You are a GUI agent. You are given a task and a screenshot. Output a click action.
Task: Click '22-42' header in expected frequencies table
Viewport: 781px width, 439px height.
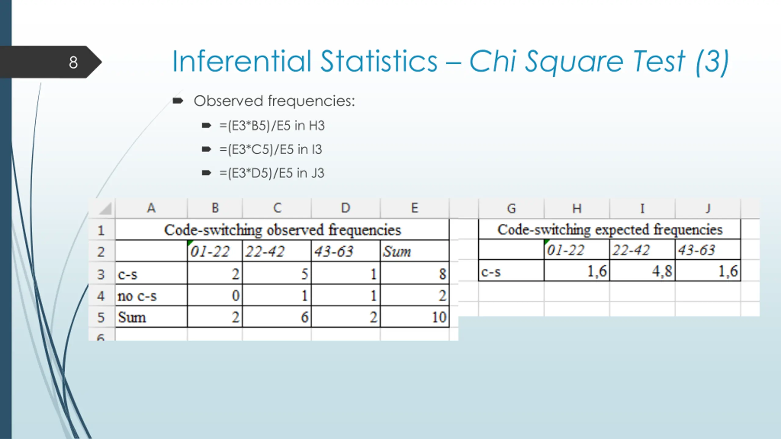point(642,250)
